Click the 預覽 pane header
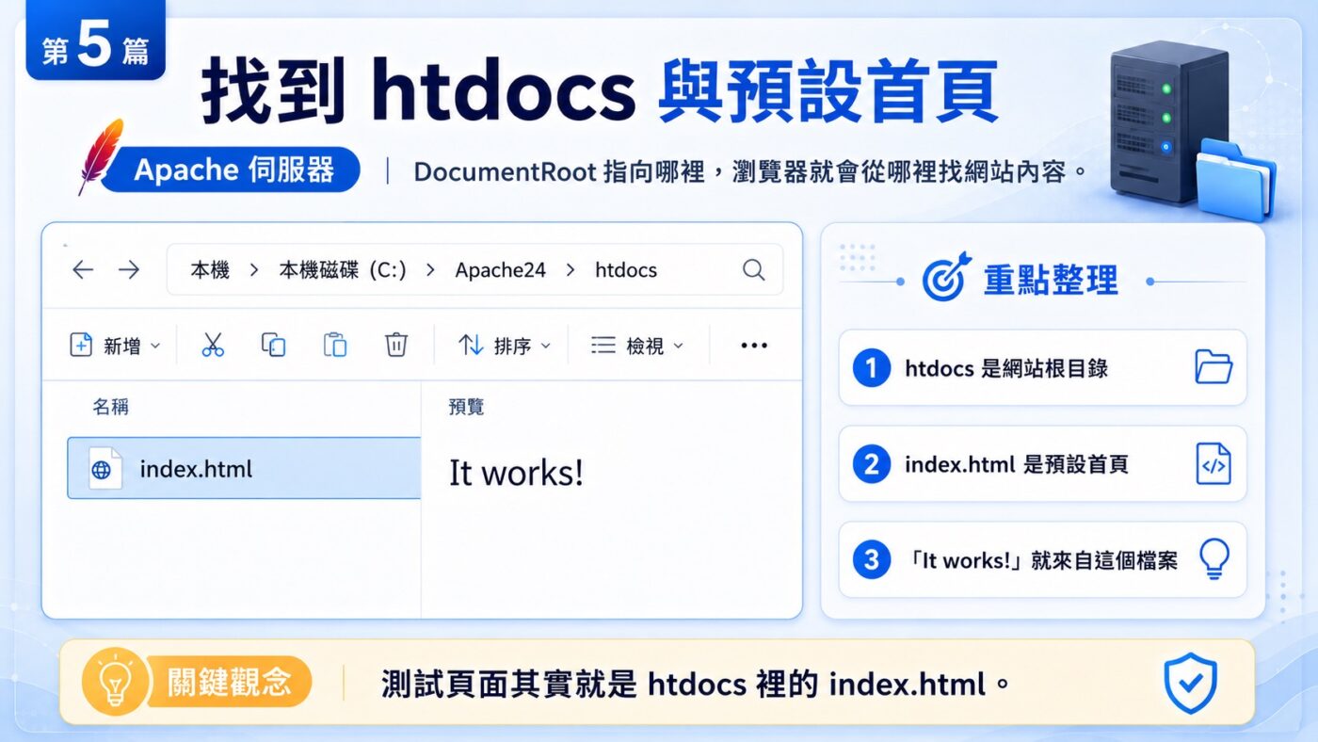 [x=467, y=407]
